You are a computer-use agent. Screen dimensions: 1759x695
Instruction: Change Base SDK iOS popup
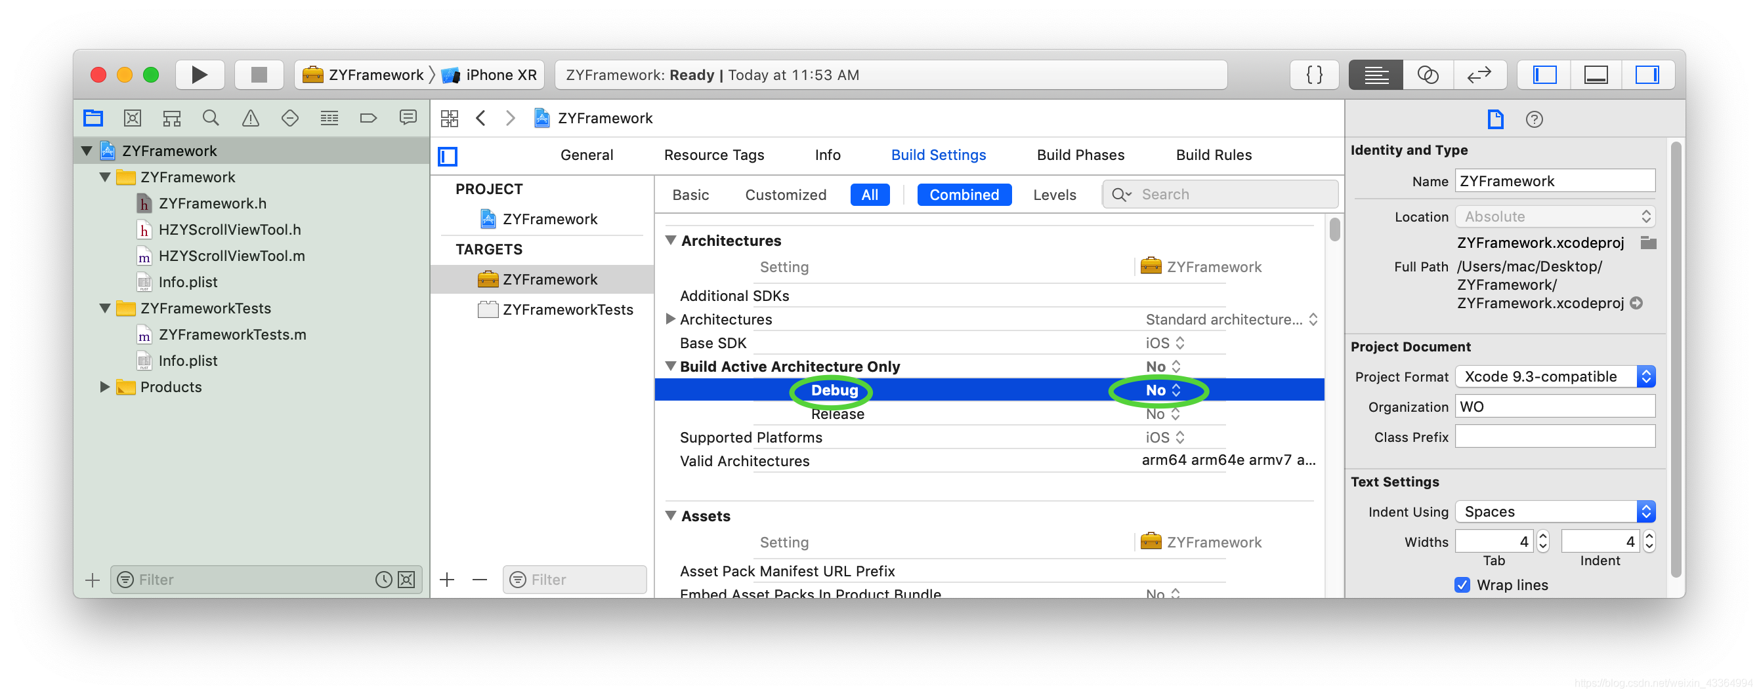coord(1165,343)
